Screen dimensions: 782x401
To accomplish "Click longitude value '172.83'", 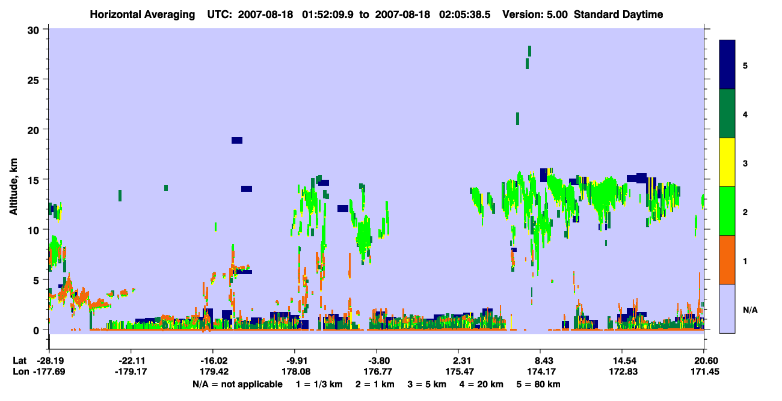I will point(621,372).
